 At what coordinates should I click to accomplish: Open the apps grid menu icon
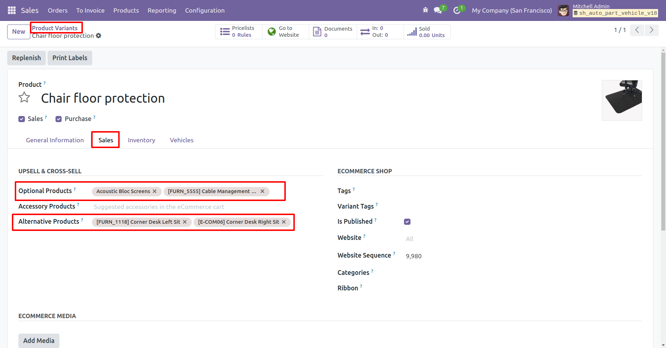(12, 10)
